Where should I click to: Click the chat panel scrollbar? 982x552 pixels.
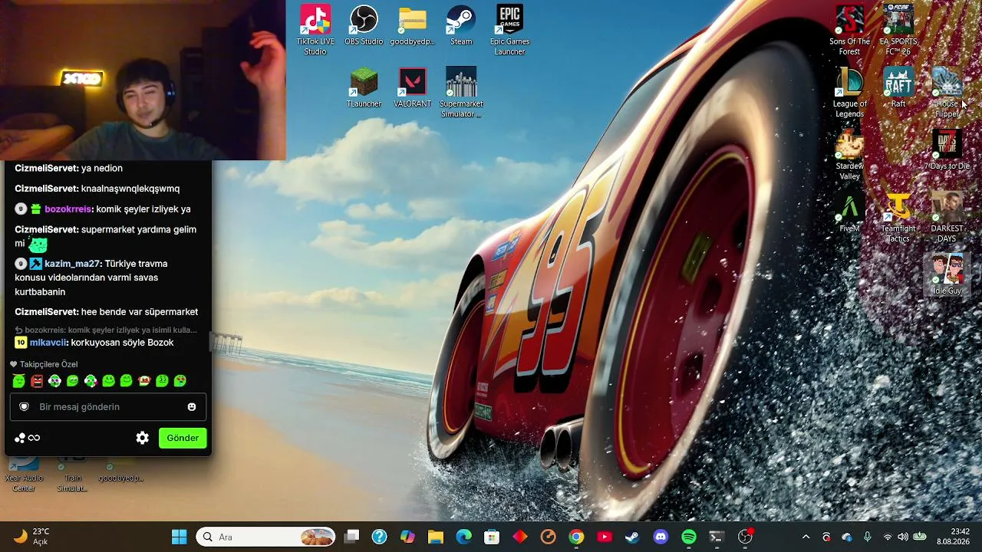click(x=209, y=341)
